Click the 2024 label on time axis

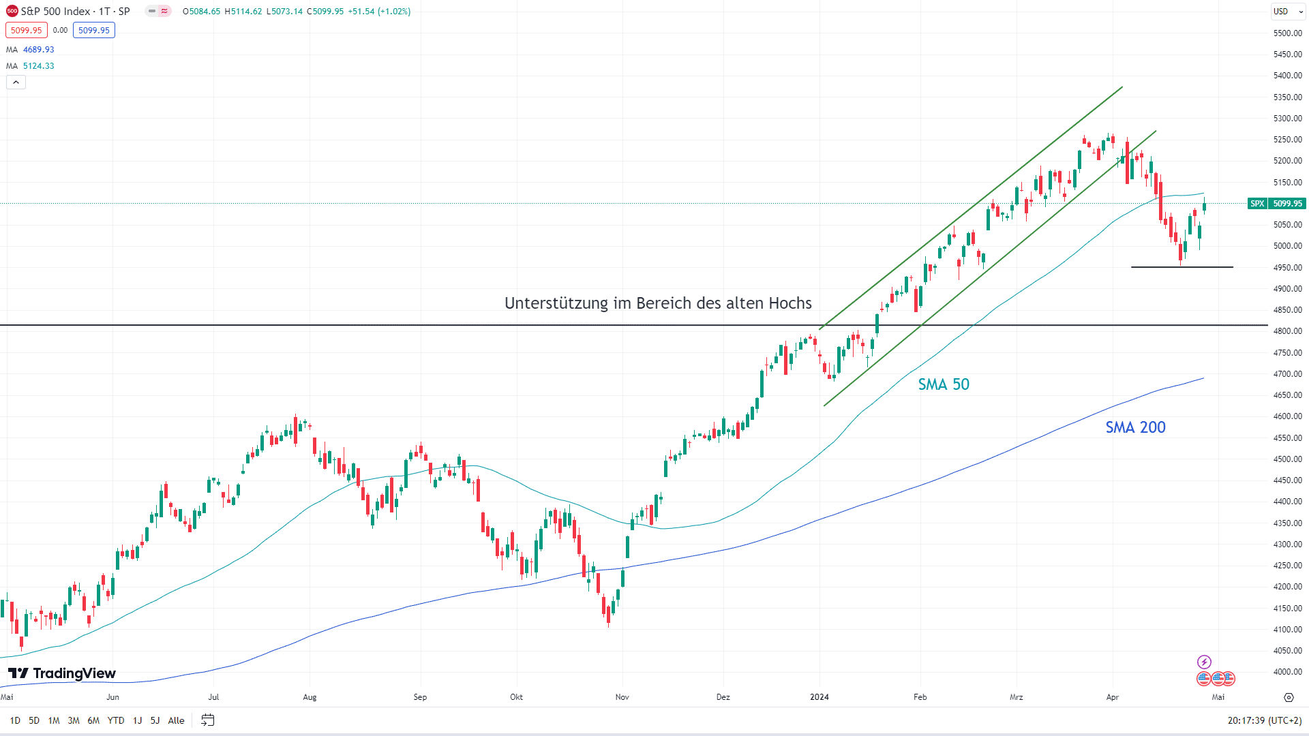tap(819, 697)
